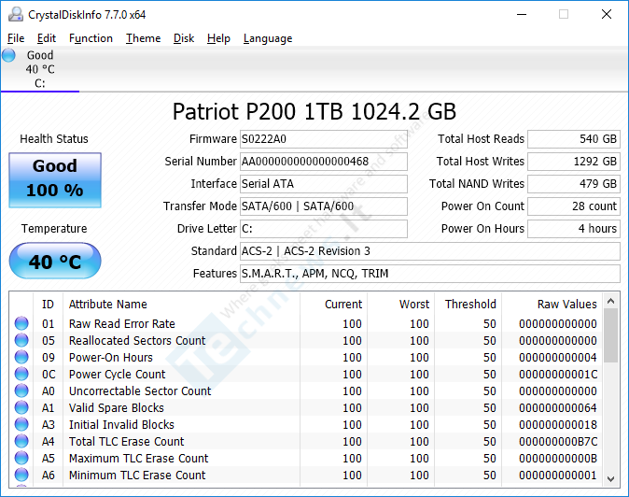Click the scroll up arrow of attribute list
629x497 pixels.
pos(611,301)
